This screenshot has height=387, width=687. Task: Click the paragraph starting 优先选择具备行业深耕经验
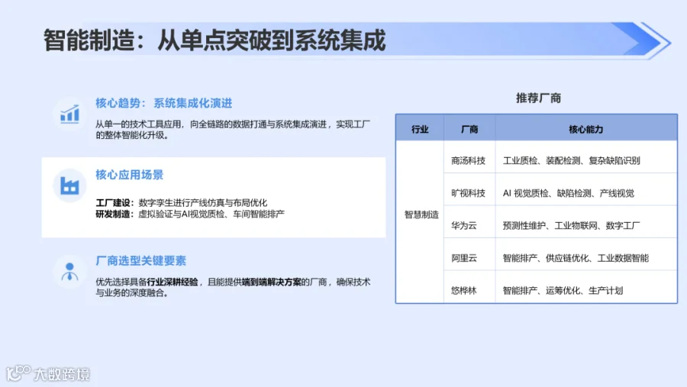coord(233,287)
